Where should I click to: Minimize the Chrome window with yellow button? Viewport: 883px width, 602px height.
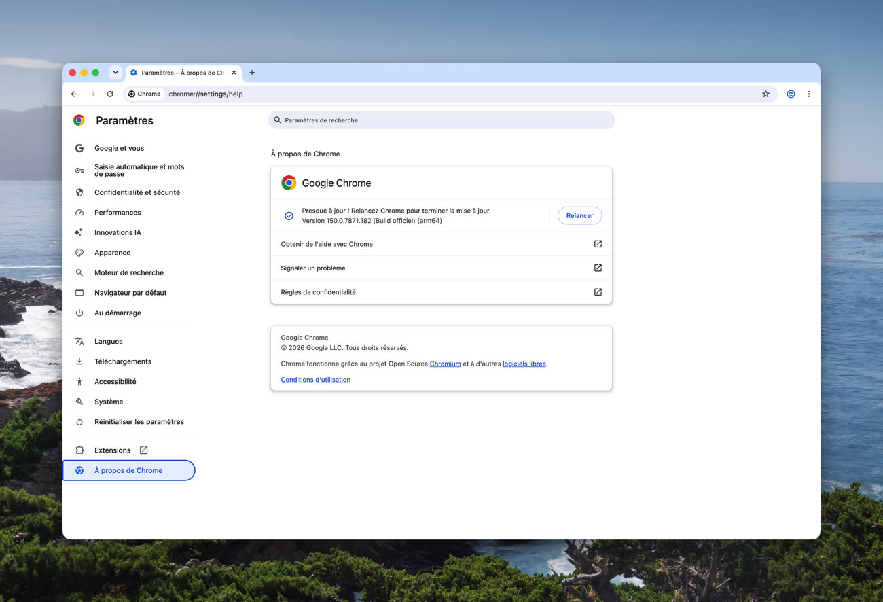(x=84, y=73)
